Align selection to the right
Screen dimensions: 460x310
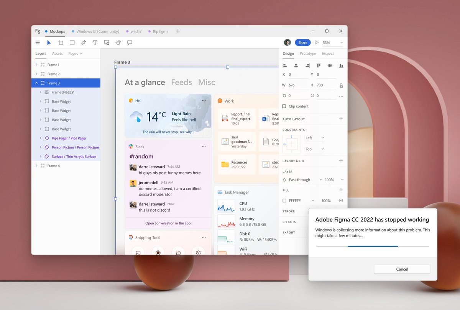tap(307, 66)
